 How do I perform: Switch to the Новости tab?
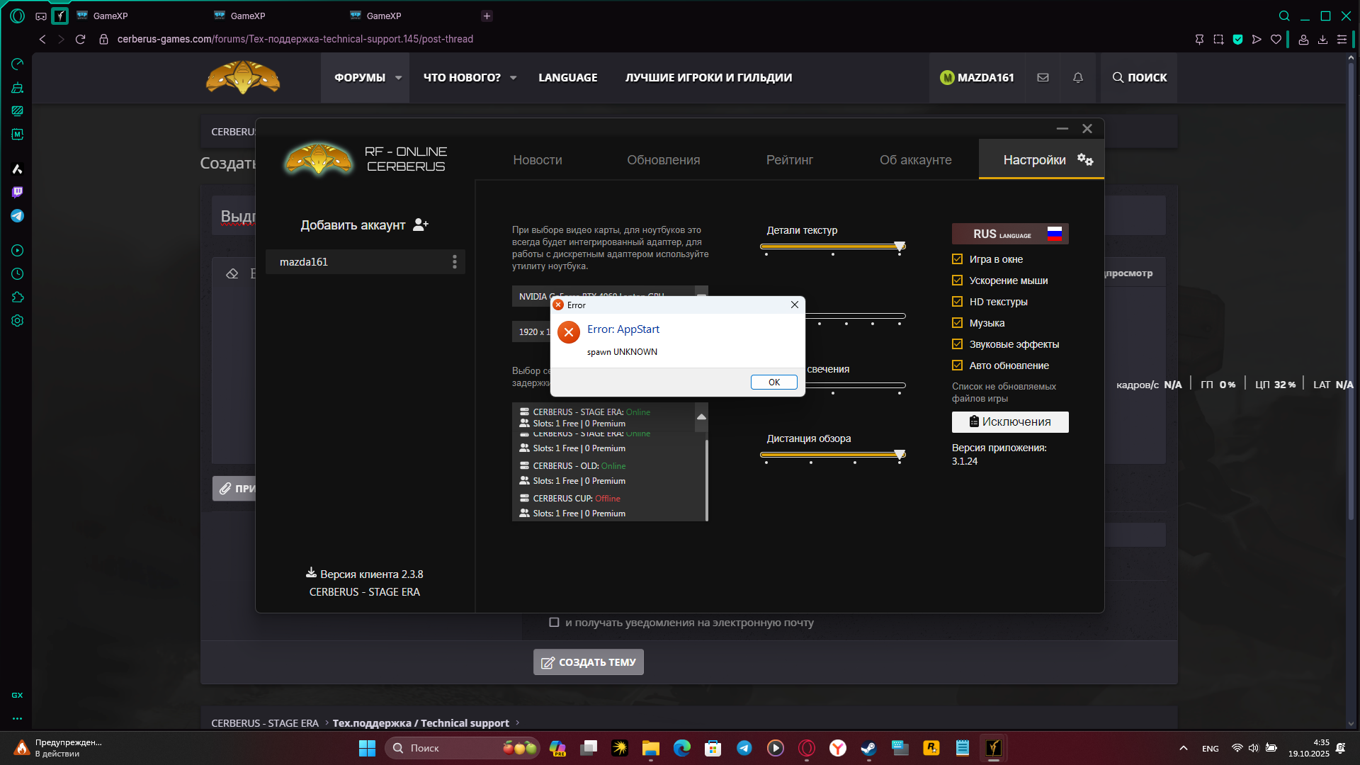(537, 160)
